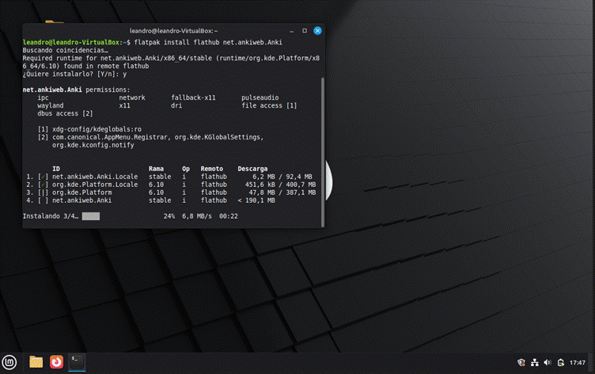Maximize the terminal window
The image size is (595, 374).
tap(305, 31)
